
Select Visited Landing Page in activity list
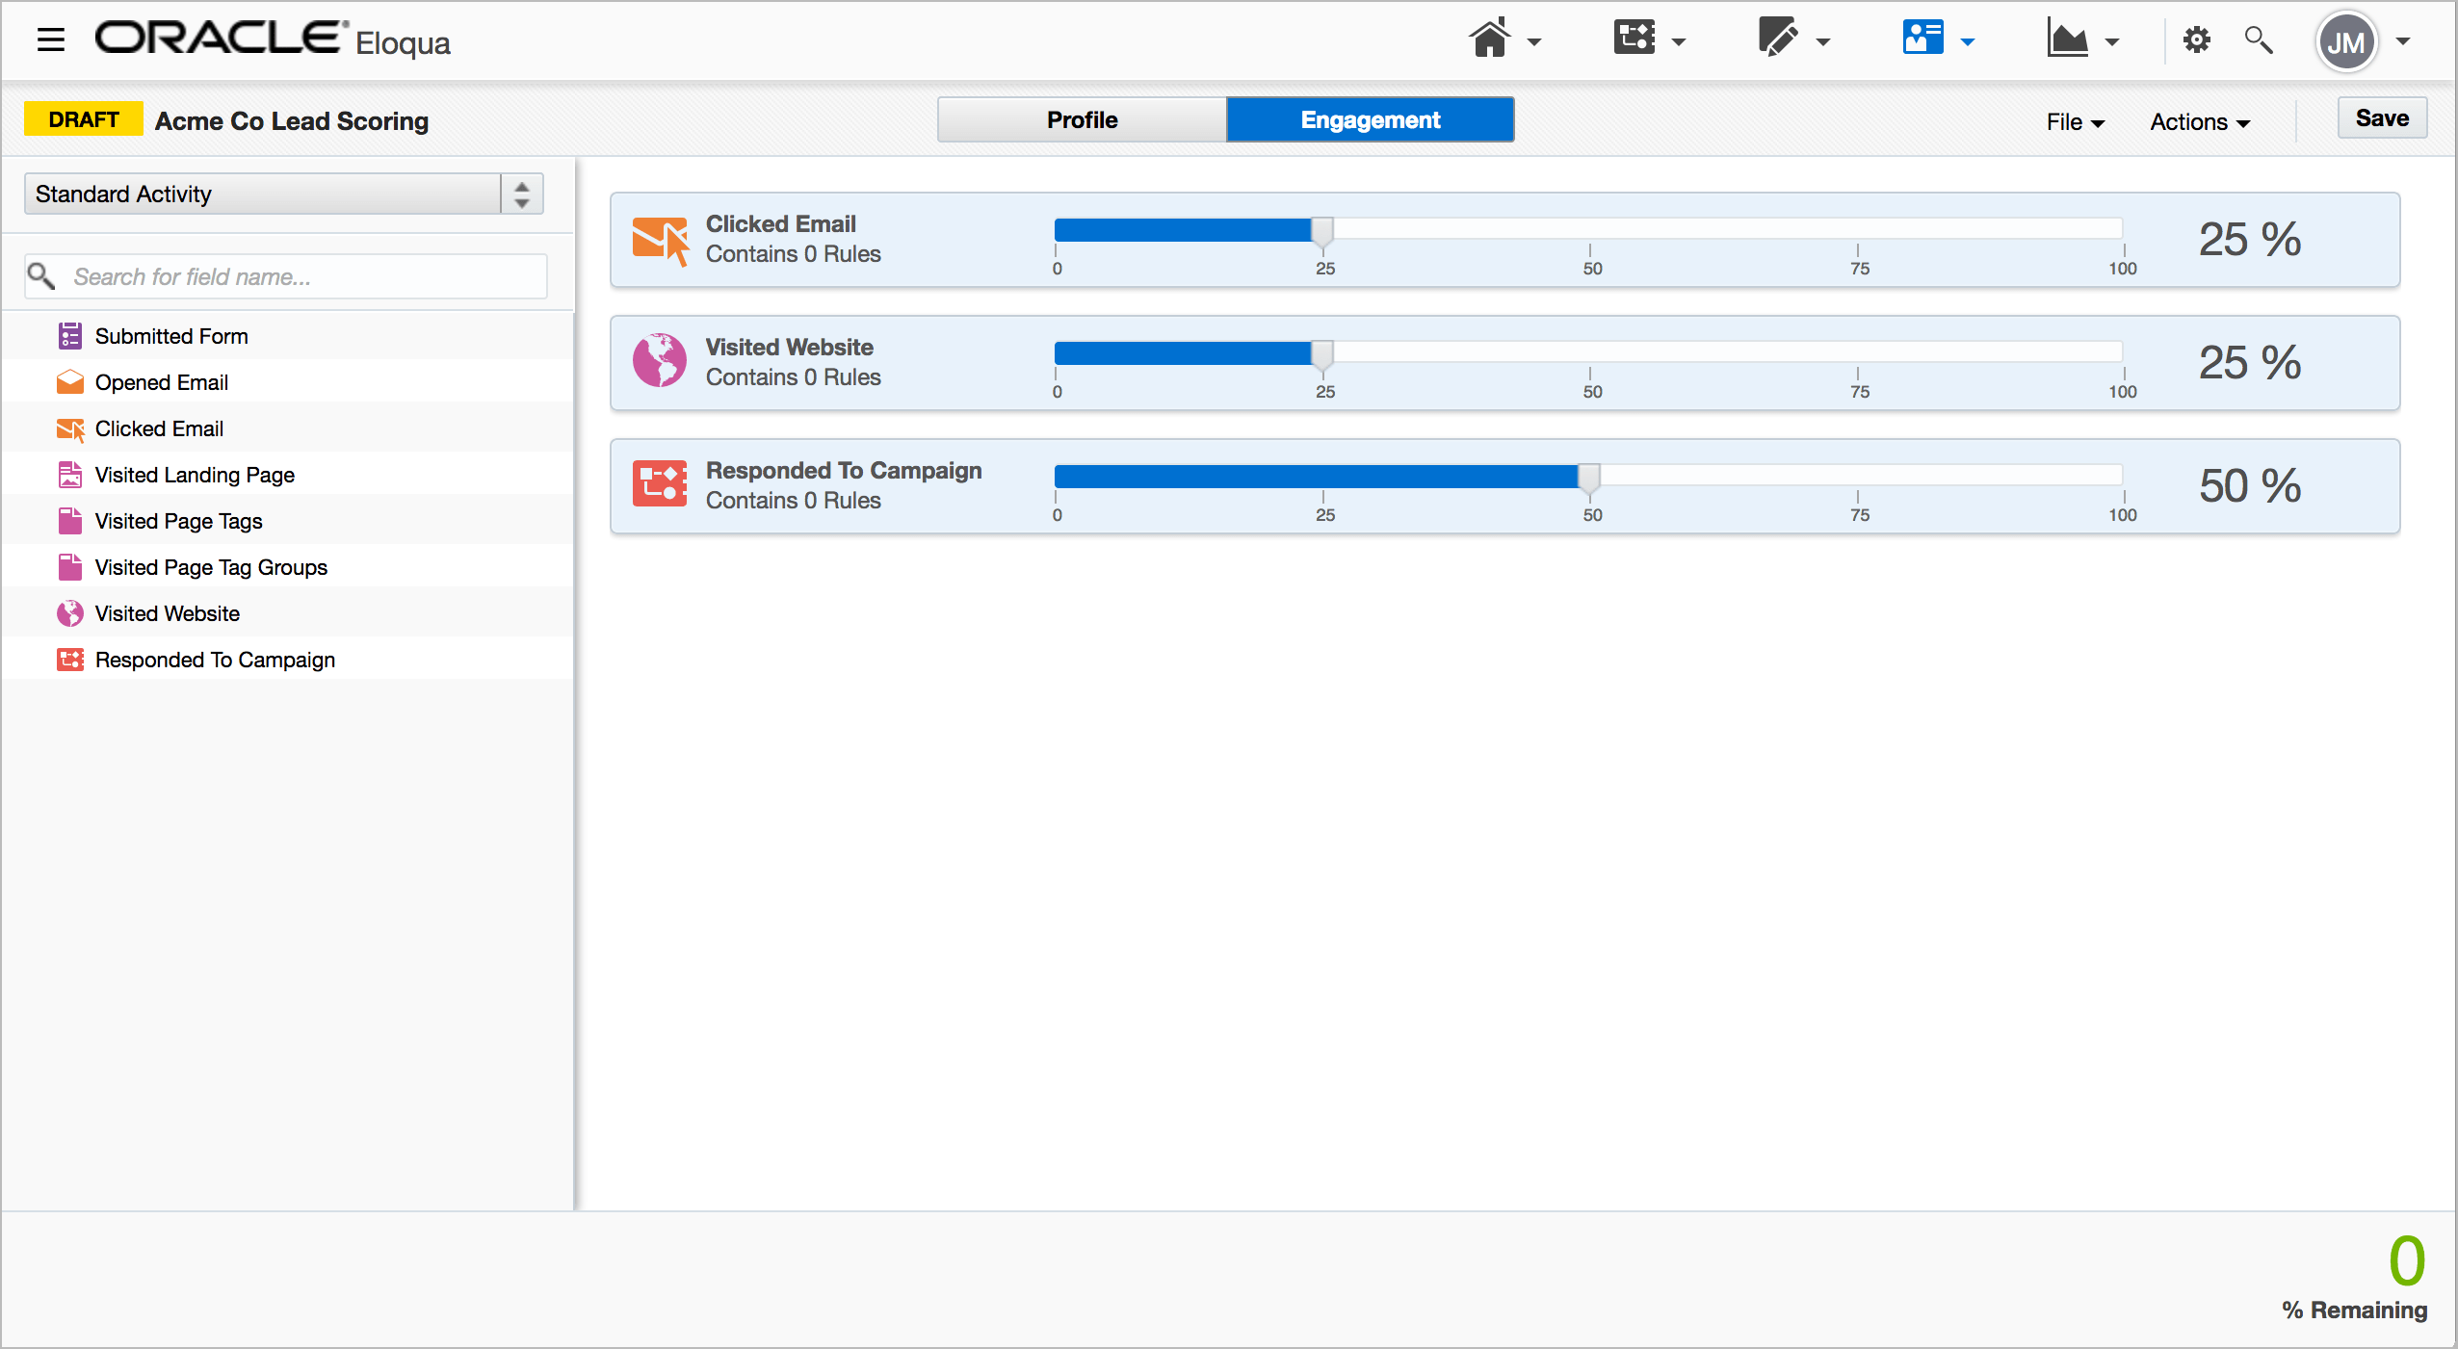click(195, 475)
